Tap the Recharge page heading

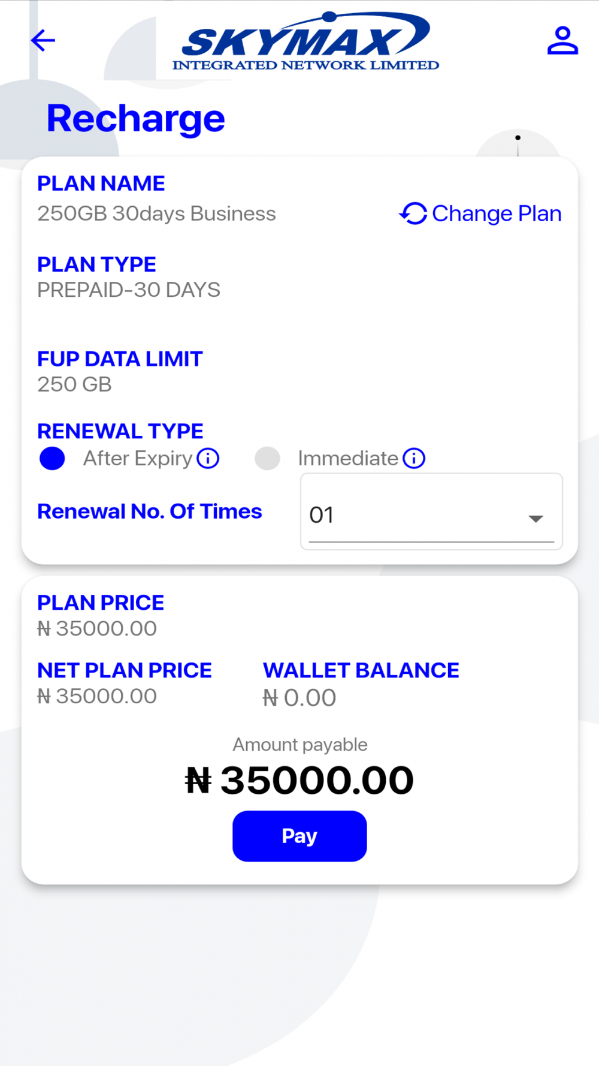pyautogui.click(x=136, y=118)
